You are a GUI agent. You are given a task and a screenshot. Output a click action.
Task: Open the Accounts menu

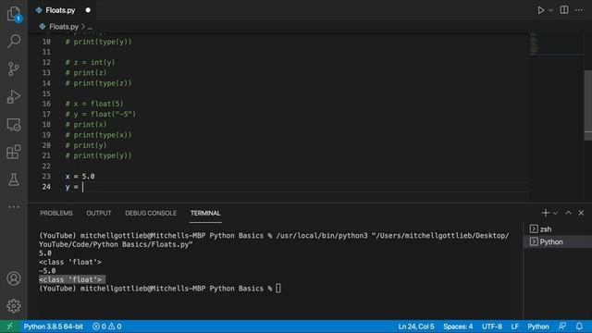coord(14,278)
